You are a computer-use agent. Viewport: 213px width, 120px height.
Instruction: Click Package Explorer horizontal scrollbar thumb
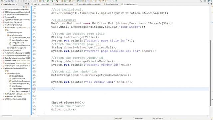[7, 116]
